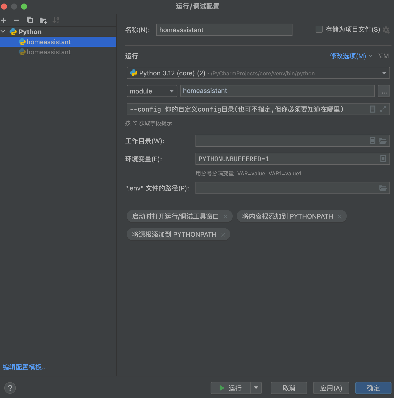The height and width of the screenshot is (398, 394).
Task: Remove the 将源根添加到 PYTHONPATH chip
Action: 223,234
